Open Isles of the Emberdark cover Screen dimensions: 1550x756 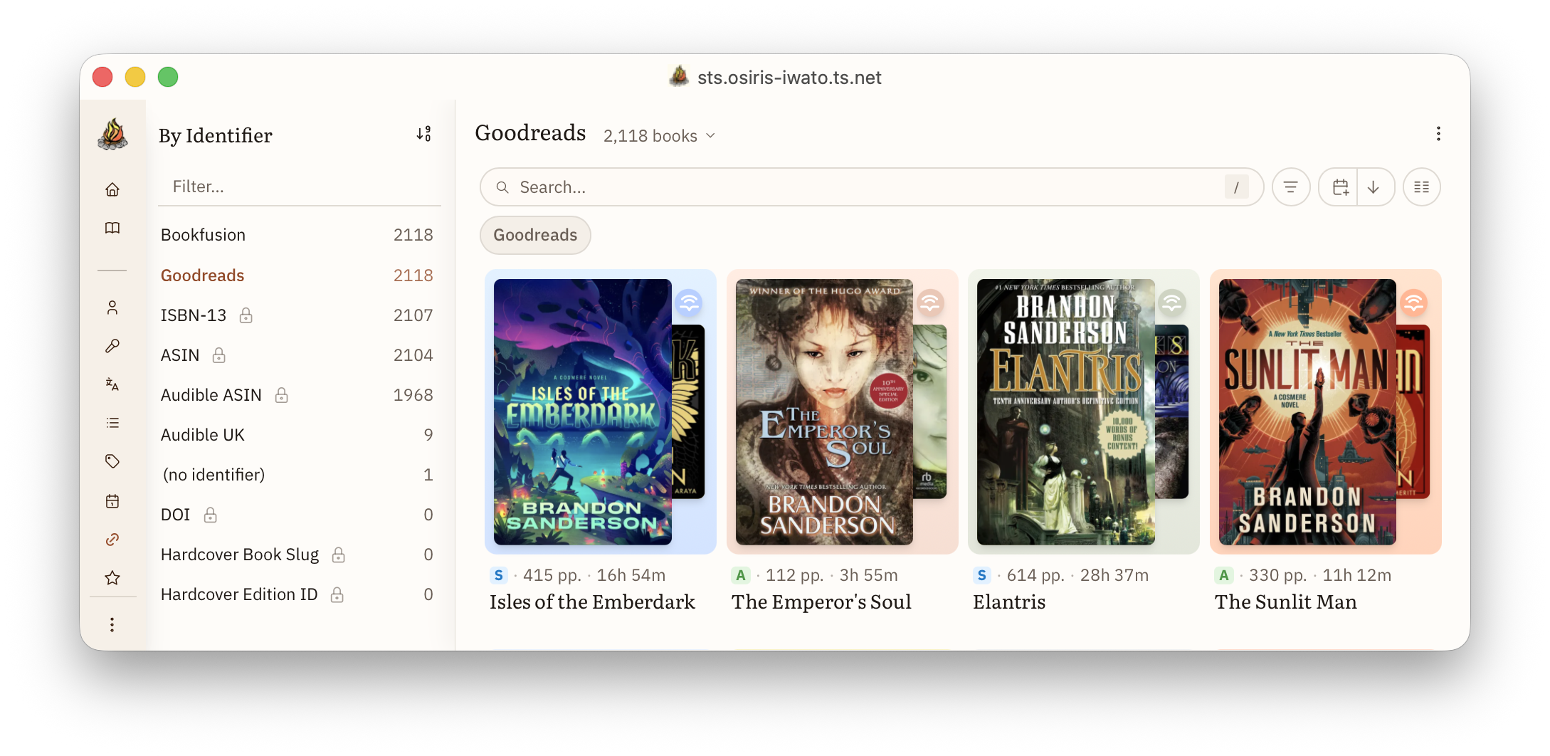(x=583, y=412)
